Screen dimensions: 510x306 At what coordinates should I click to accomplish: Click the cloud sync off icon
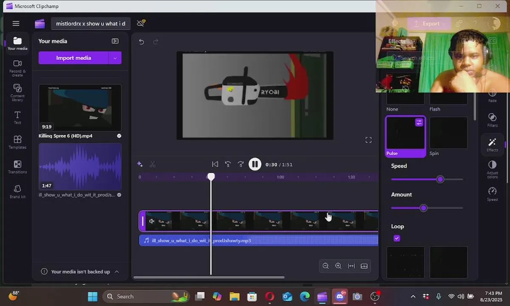point(141,23)
